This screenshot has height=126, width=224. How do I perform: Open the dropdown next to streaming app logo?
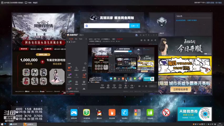tap(81, 35)
